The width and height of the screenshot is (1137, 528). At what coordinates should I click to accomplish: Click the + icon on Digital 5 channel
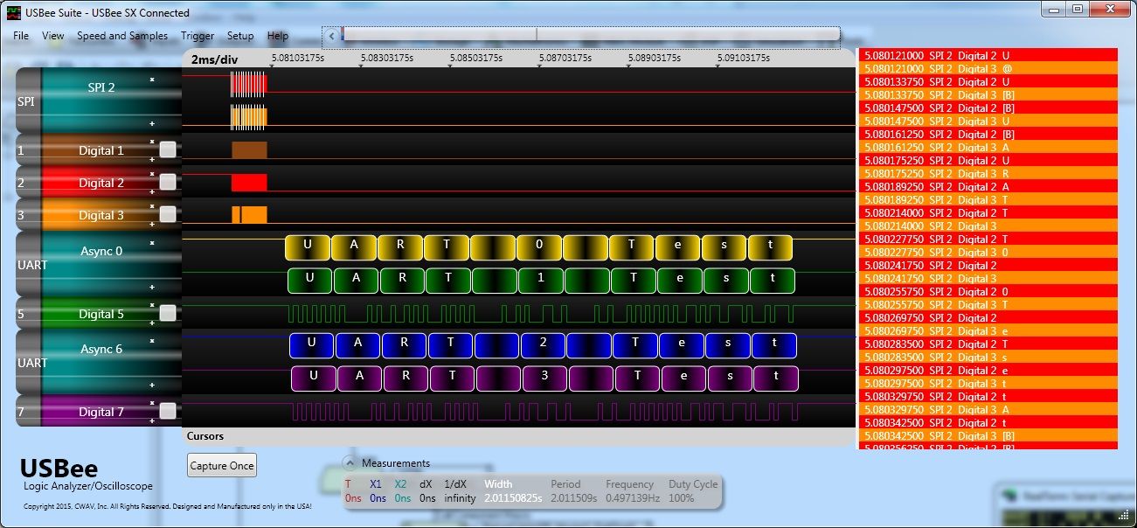pyautogui.click(x=151, y=323)
